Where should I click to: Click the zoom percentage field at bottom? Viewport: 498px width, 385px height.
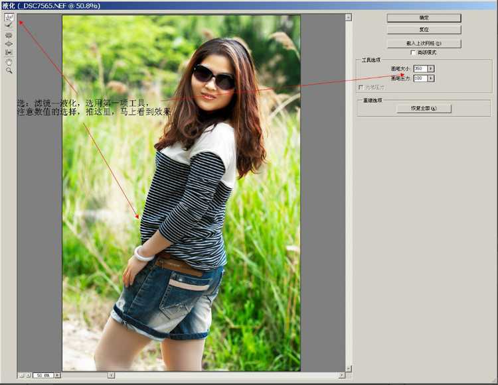point(44,375)
